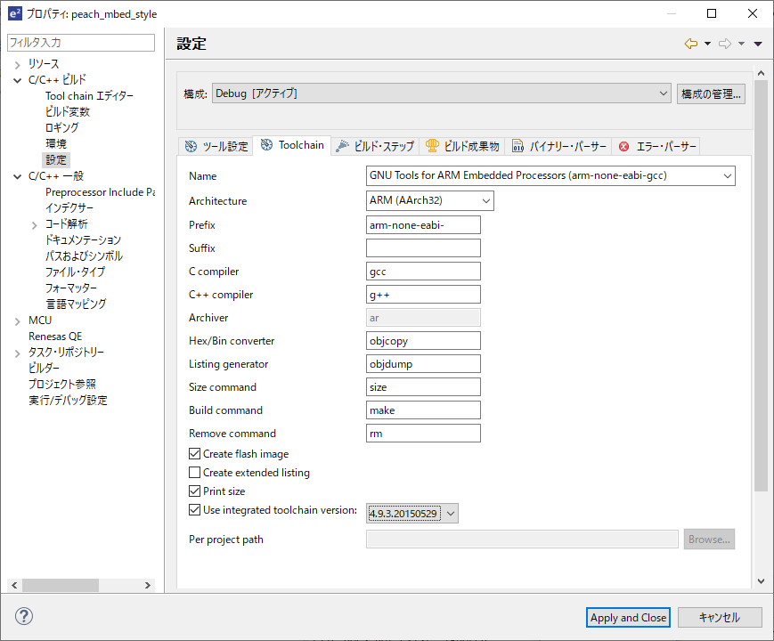Select Preprocessor Include tree item
Image resolution: width=774 pixels, height=641 pixels.
tap(100, 192)
